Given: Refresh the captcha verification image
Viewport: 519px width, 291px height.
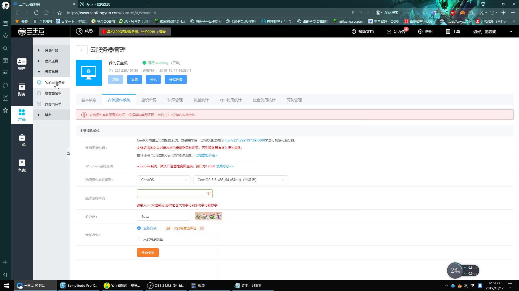Looking at the screenshot, I should (208, 216).
